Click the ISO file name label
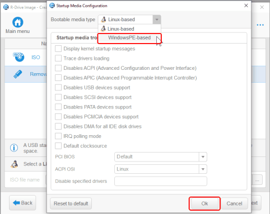Screen dimensions: 270x214 (x=25, y=180)
